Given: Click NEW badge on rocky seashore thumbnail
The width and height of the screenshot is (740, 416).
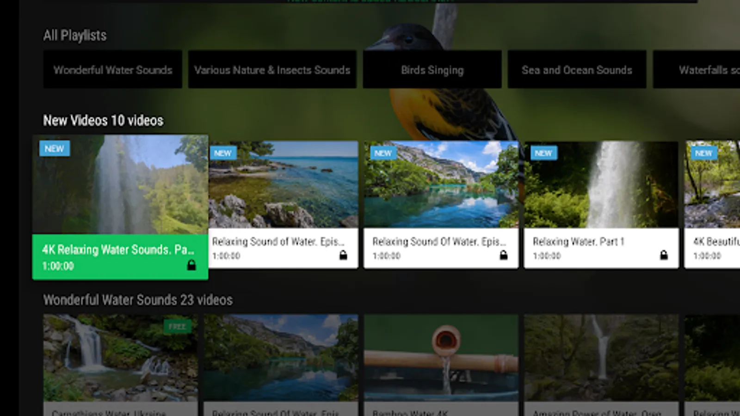Looking at the screenshot, I should pyautogui.click(x=222, y=153).
